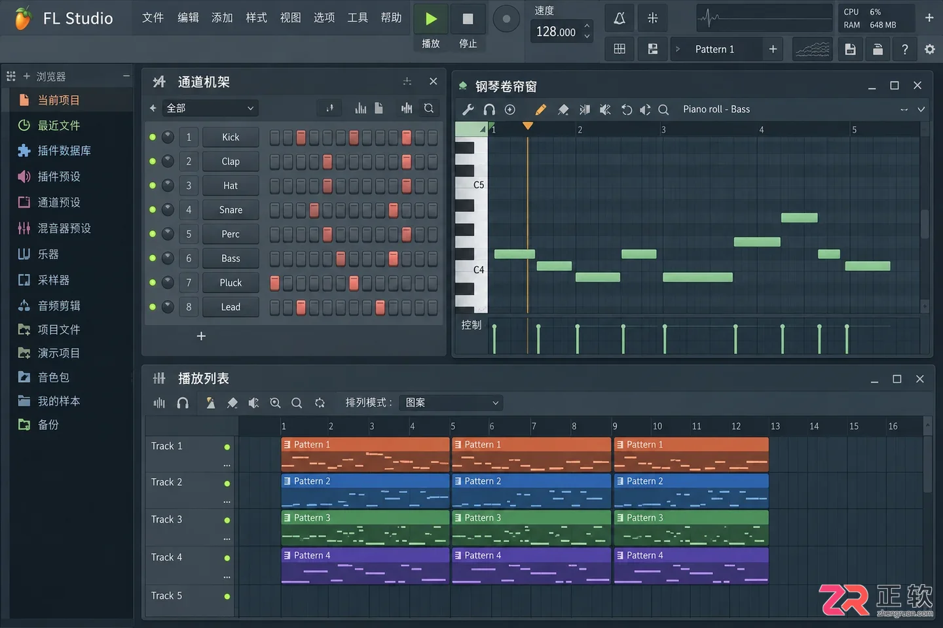Image resolution: width=943 pixels, height=628 pixels.
Task: Open settings with the gear icon
Action: coord(929,49)
